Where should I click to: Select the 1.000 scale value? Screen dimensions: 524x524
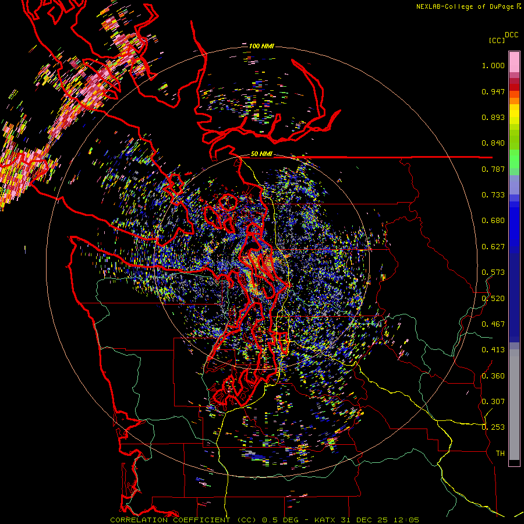coord(493,65)
